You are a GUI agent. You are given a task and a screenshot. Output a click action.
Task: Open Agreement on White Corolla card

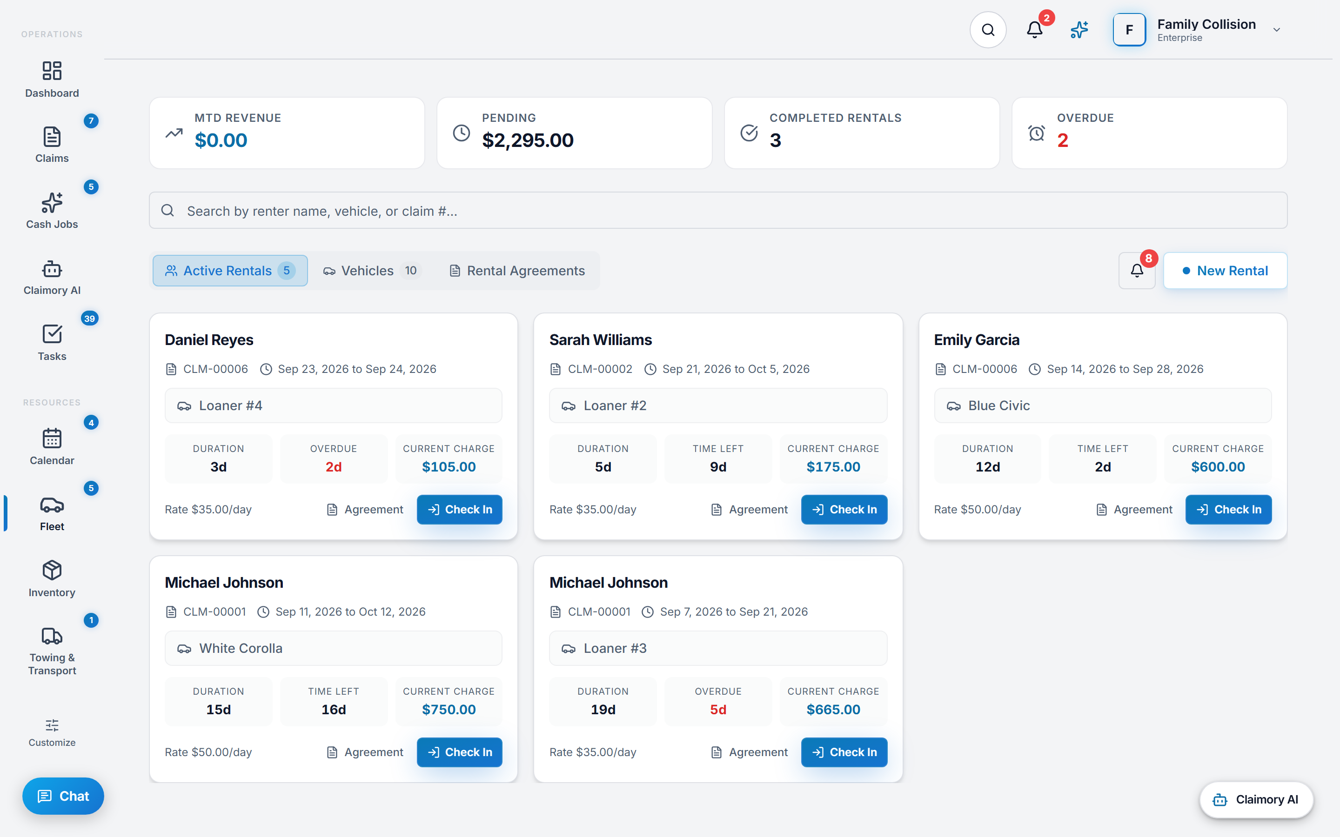pyautogui.click(x=365, y=752)
